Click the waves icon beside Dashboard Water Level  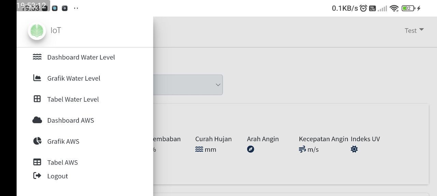(37, 57)
